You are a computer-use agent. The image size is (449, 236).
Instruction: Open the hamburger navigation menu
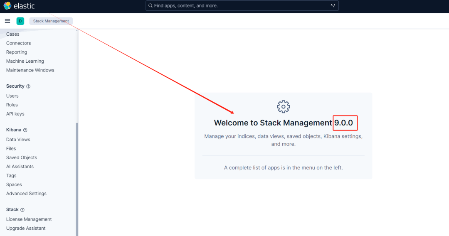(x=7, y=21)
